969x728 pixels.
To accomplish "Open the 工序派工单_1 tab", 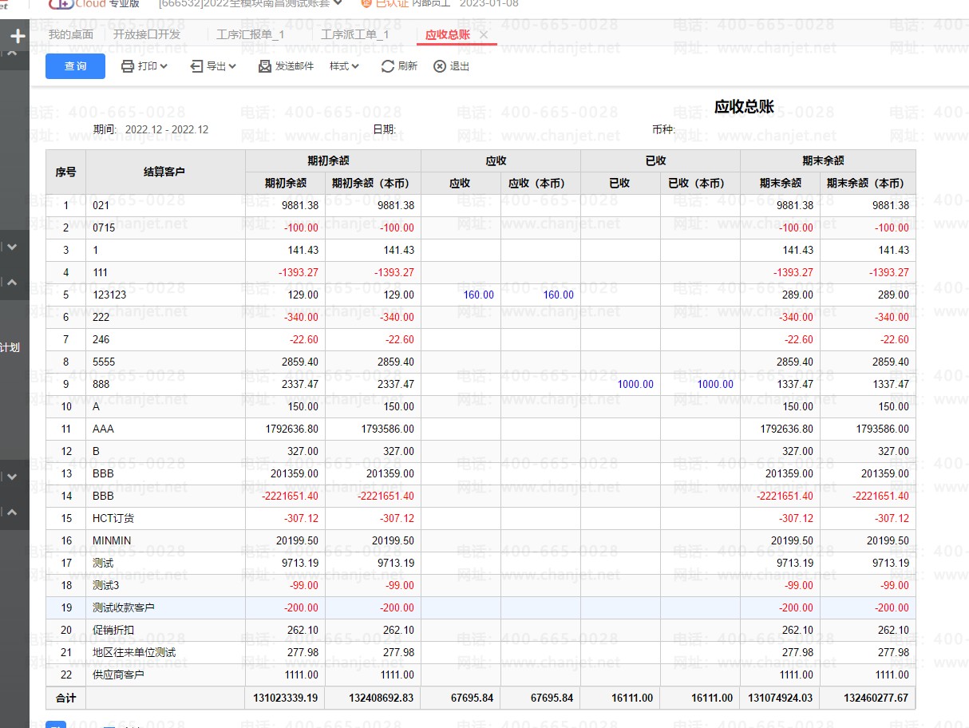I will [354, 34].
